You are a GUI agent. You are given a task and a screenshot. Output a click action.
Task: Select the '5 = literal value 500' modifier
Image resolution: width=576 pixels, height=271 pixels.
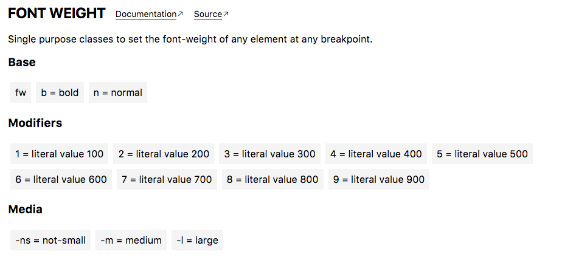[x=482, y=154]
